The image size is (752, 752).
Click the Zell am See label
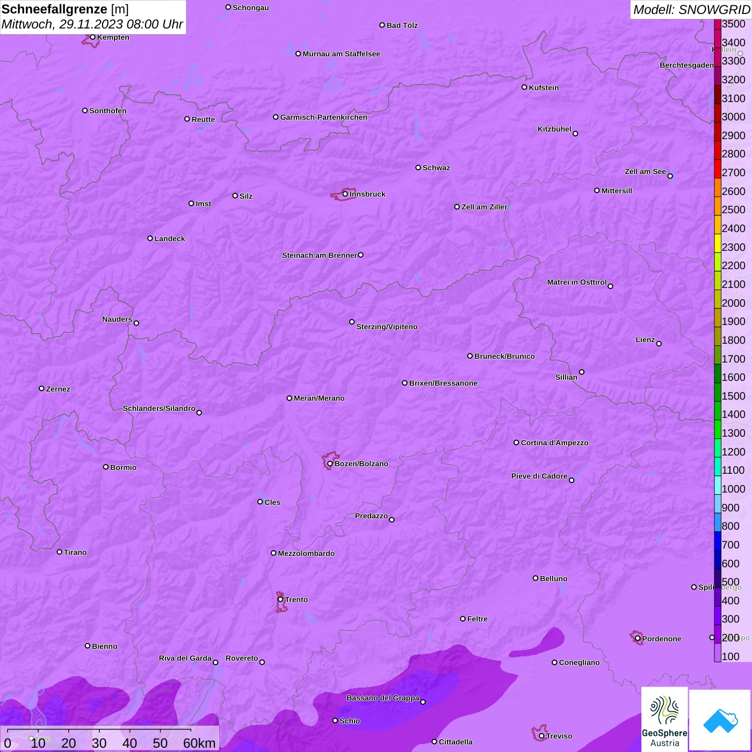click(x=645, y=171)
